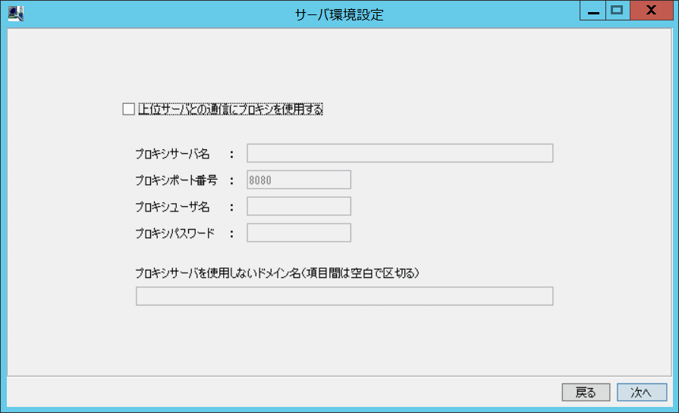Click the proxy-excluded domain names field
679x413 pixels.
tap(344, 296)
